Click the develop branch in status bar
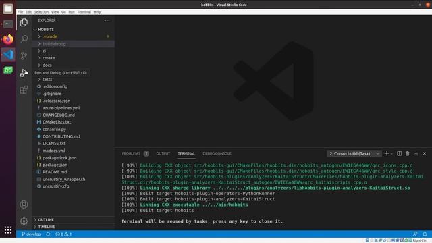 pyautogui.click(x=31, y=234)
